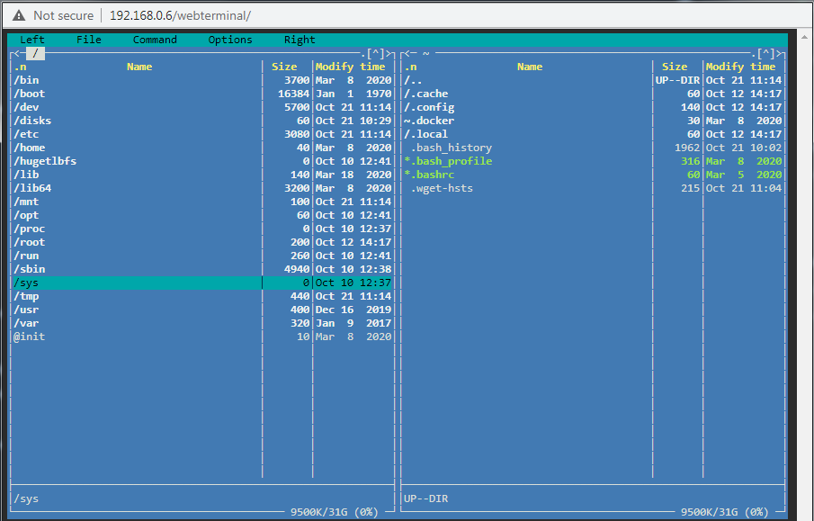Click left panel .n sort indicator
The width and height of the screenshot is (814, 521).
21,67
